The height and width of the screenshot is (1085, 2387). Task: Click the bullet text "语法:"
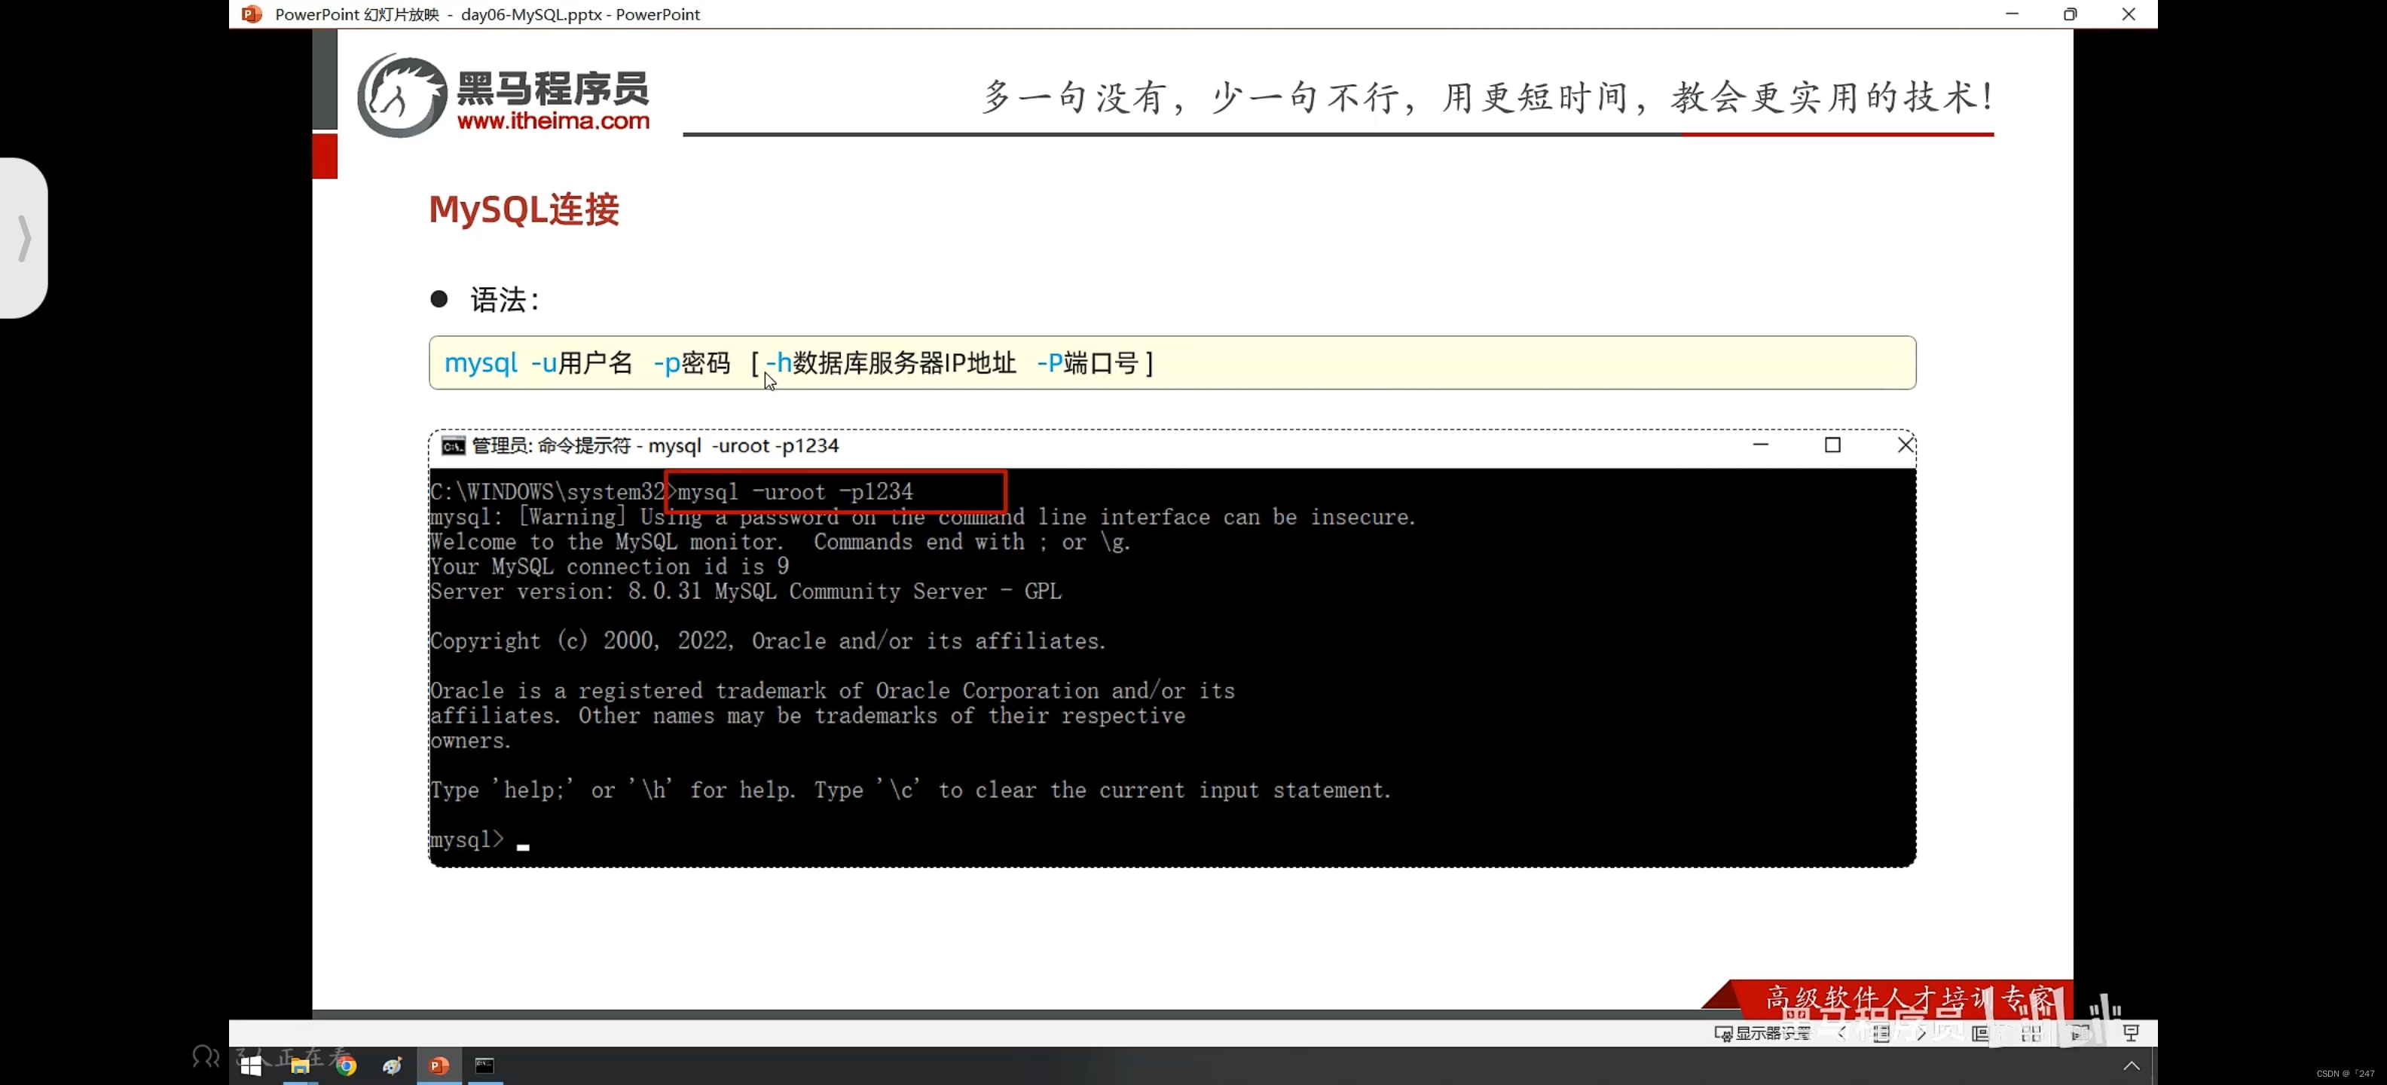(x=505, y=299)
